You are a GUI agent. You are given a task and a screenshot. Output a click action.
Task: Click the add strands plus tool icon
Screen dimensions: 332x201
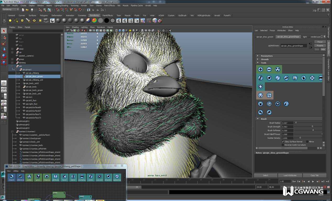pos(260,69)
